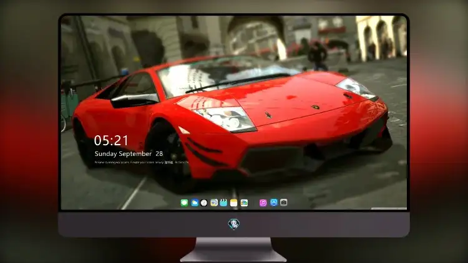The height and width of the screenshot is (263, 468).
Task: Click the 05:21 clock widget
Action: pos(111,140)
